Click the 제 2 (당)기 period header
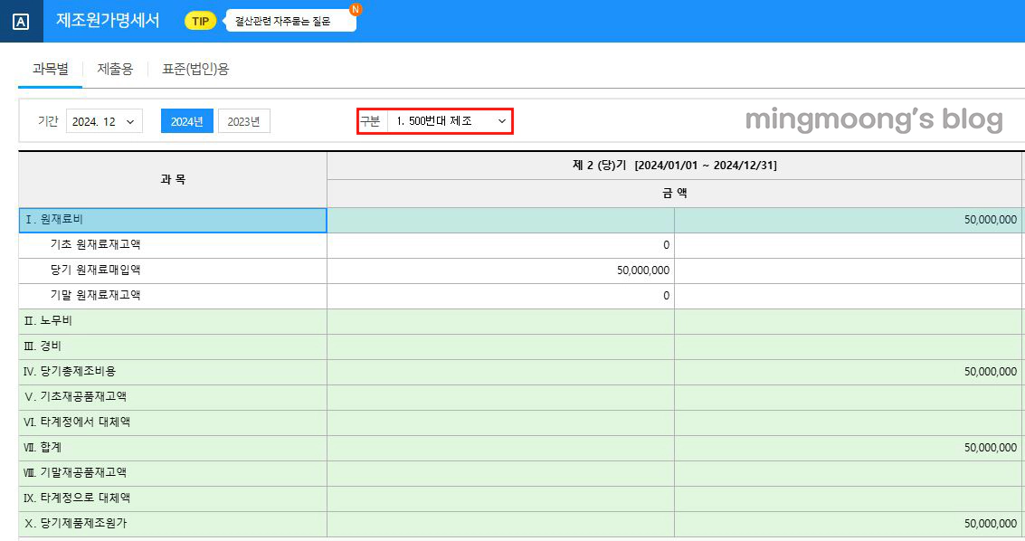Image resolution: width=1025 pixels, height=541 pixels. click(x=675, y=166)
